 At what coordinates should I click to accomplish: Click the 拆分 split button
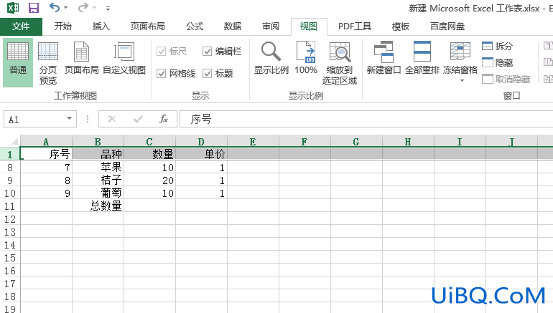coord(497,46)
